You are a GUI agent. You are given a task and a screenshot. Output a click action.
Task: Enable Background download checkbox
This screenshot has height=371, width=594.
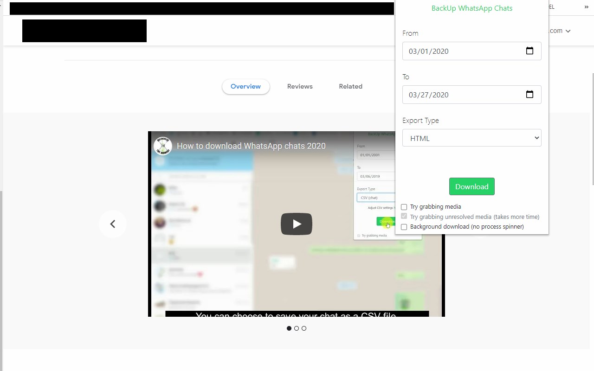pyautogui.click(x=404, y=227)
